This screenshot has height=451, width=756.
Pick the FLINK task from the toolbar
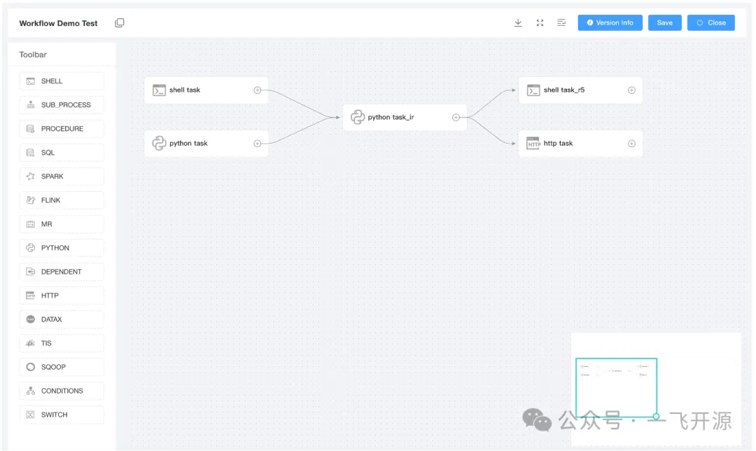click(x=62, y=200)
